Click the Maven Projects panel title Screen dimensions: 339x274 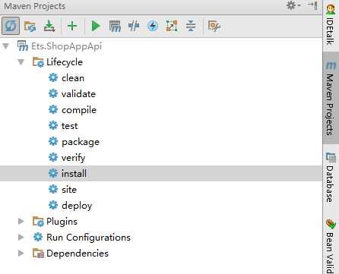[35, 6]
